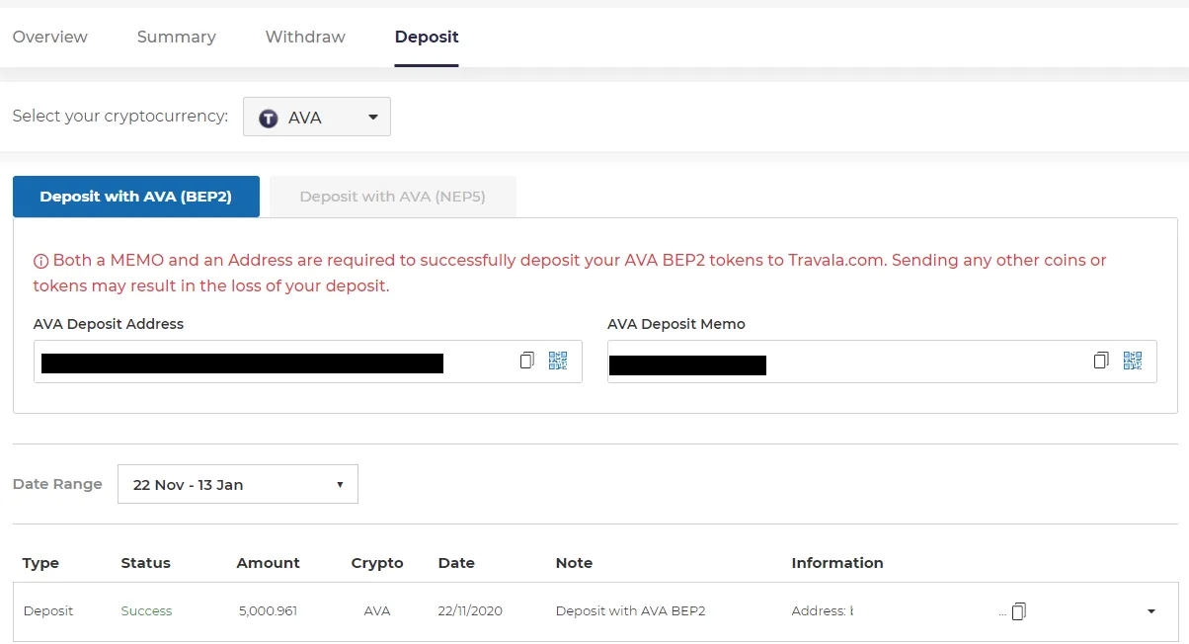This screenshot has height=644, width=1189.
Task: Click the Crypto column header
Action: coord(377,563)
